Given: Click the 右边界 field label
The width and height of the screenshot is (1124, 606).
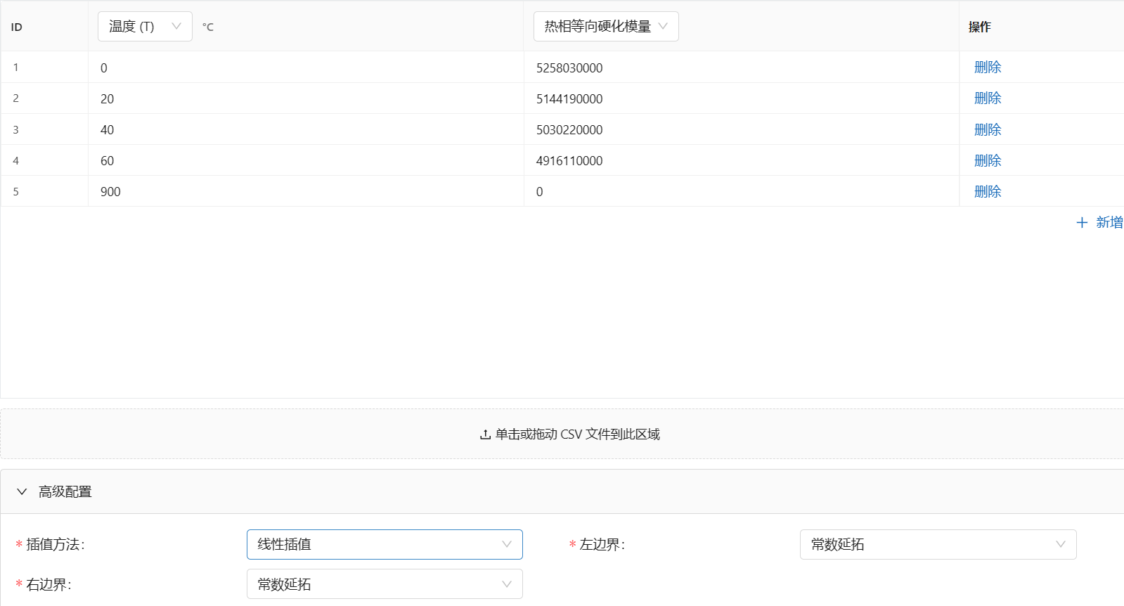Looking at the screenshot, I should tap(49, 584).
